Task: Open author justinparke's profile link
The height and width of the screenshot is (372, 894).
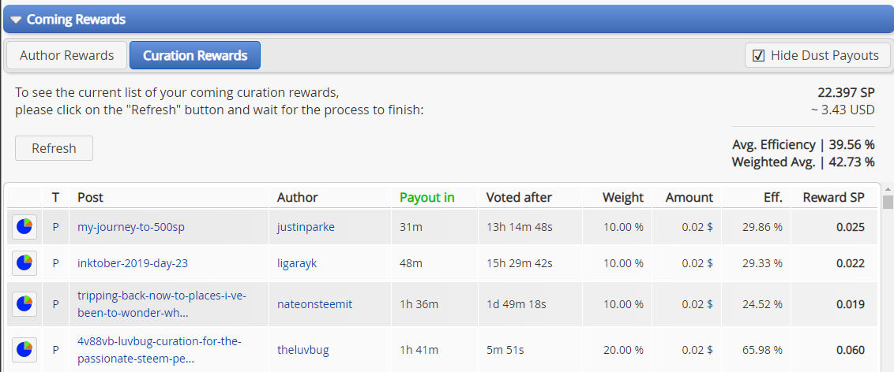Action: point(306,227)
